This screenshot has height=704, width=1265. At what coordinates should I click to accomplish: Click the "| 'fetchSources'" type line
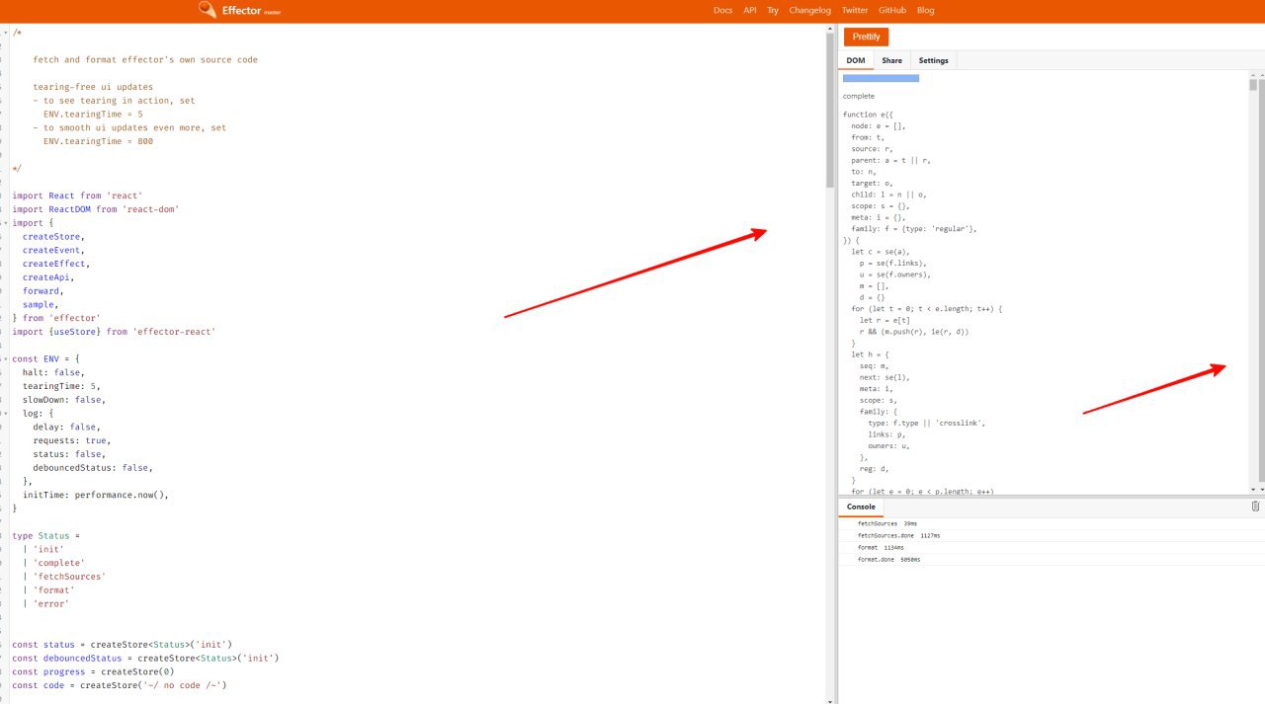pos(64,577)
